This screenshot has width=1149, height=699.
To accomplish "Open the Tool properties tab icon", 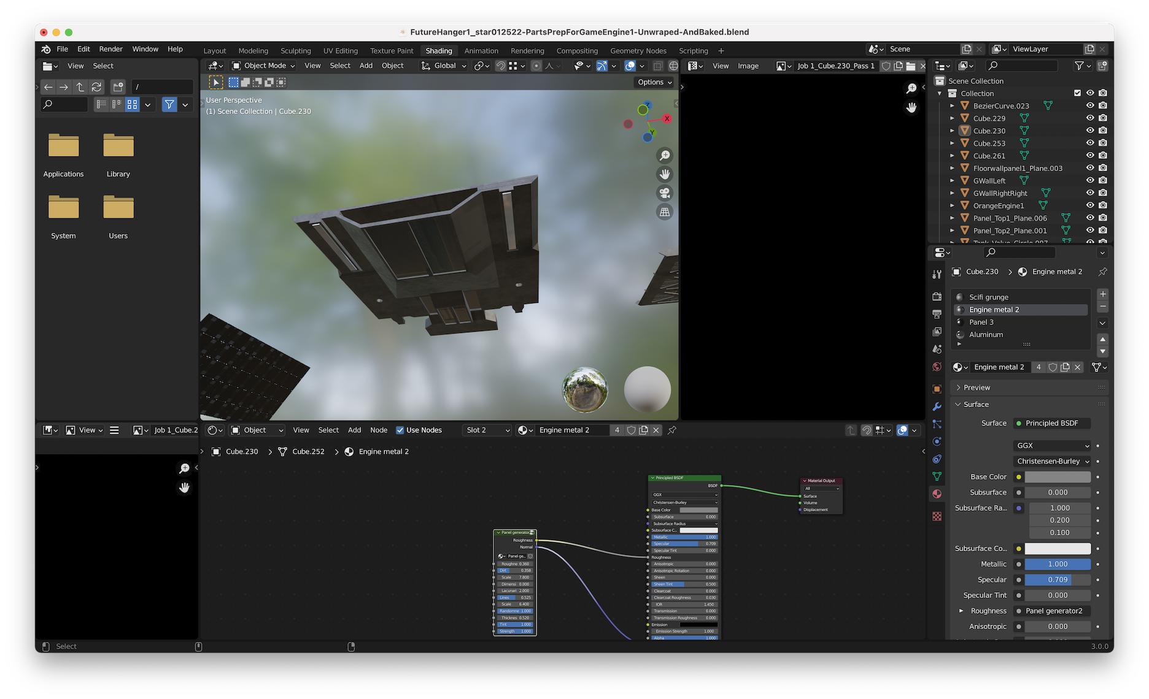I will (x=937, y=274).
